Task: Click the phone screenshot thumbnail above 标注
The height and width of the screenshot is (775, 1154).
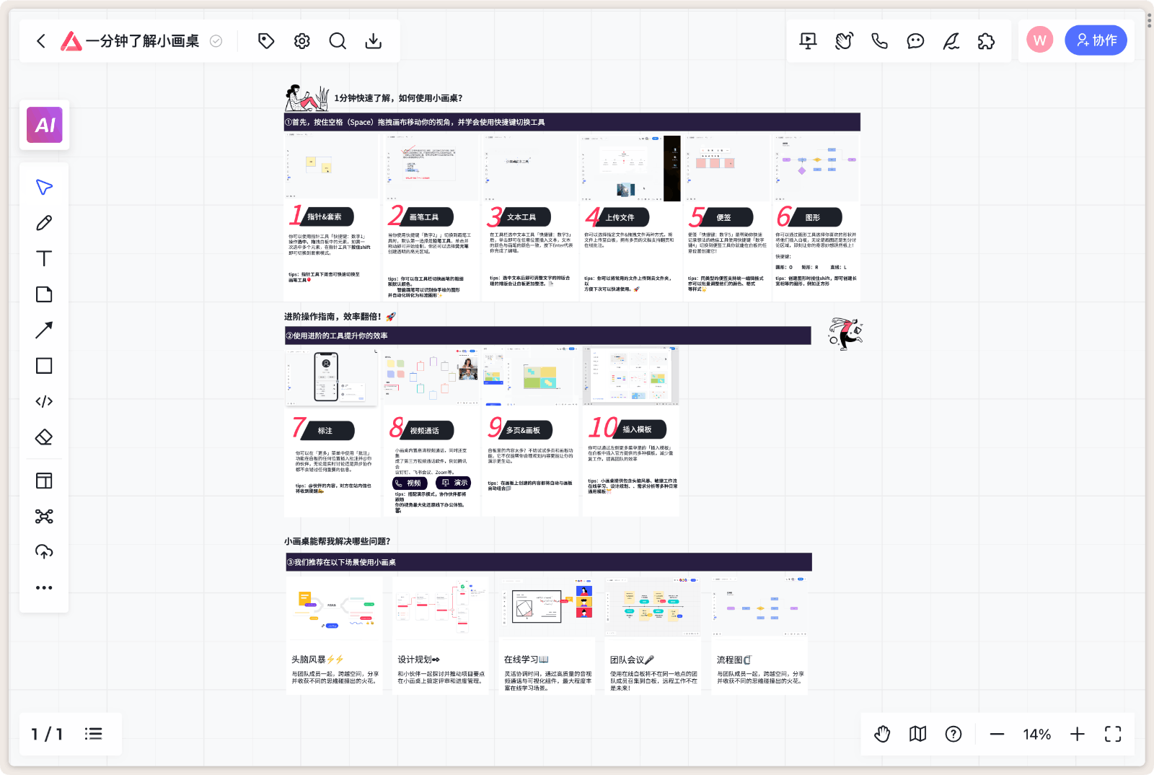Action: pos(332,376)
